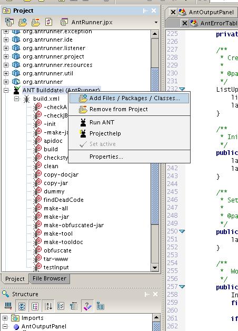This screenshot has height=331, width=238.
Task: Expand the org.antrunner.resources package
Action: 6,65
